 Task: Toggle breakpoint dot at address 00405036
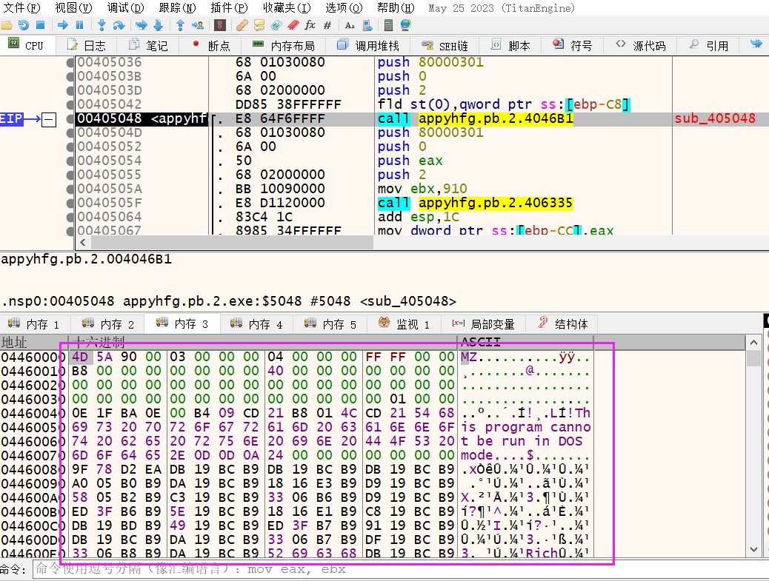pyautogui.click(x=70, y=63)
